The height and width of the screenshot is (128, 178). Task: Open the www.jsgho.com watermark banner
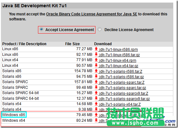pos(135,123)
